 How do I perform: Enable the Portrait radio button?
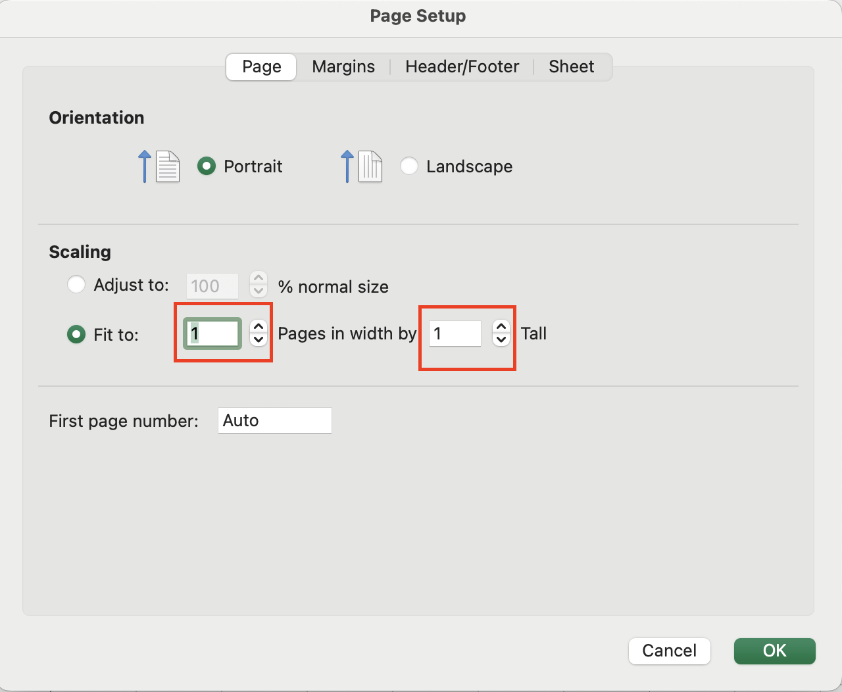click(x=206, y=166)
